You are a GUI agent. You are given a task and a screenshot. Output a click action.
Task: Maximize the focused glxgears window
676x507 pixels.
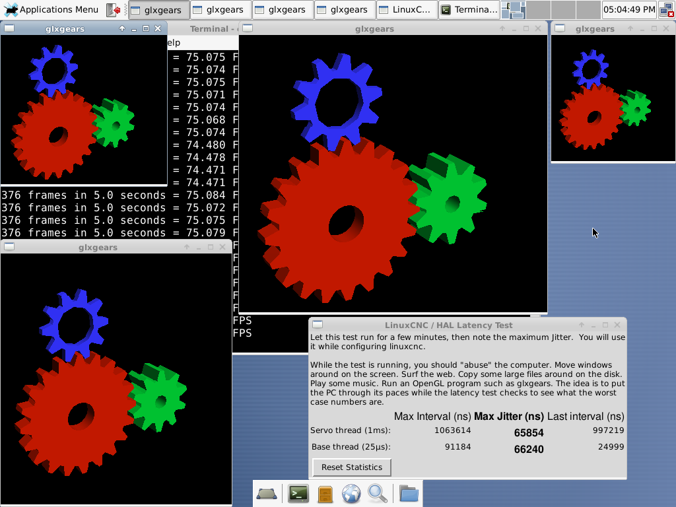pos(146,28)
